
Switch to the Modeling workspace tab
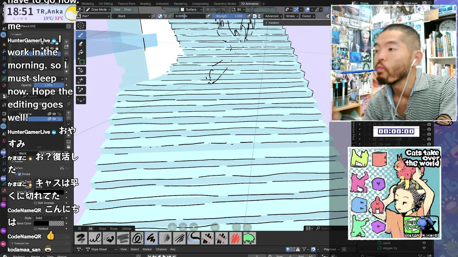[88, 4]
